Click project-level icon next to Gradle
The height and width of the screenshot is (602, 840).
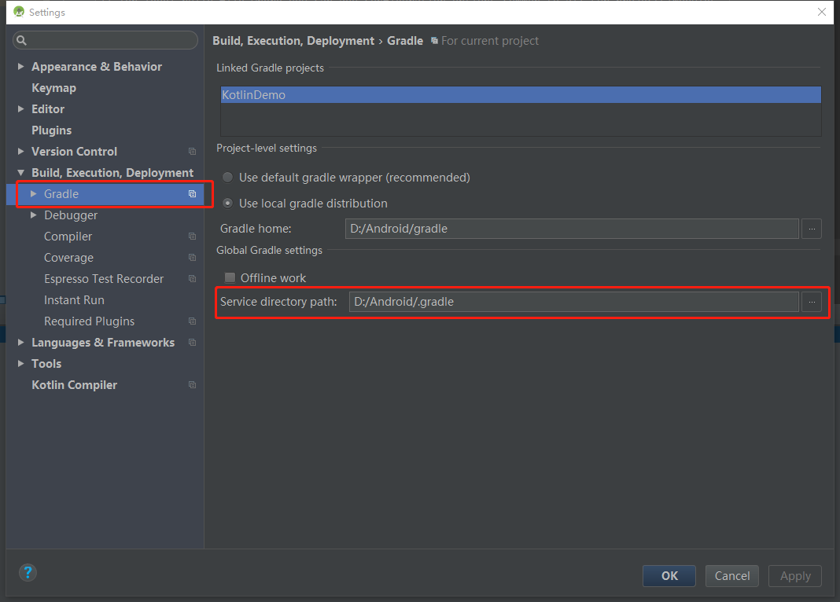(193, 193)
